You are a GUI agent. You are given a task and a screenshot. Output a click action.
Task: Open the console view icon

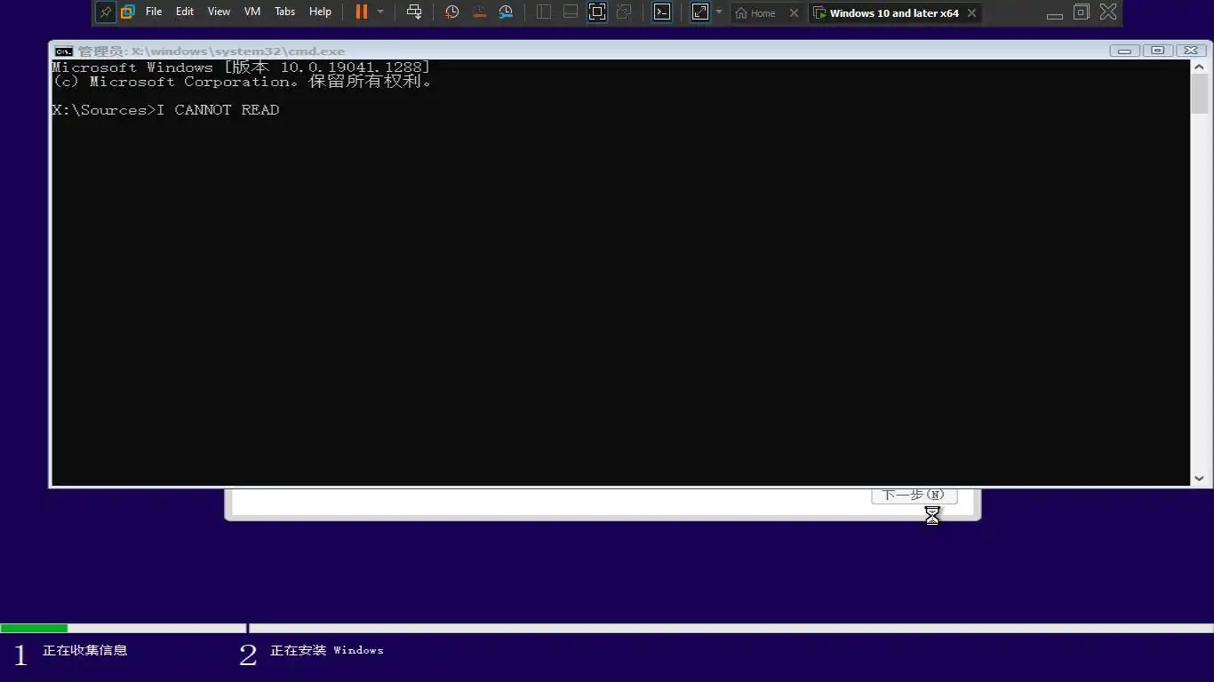(x=662, y=12)
